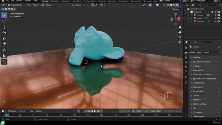Hide Camera with its eye icon

215,15
